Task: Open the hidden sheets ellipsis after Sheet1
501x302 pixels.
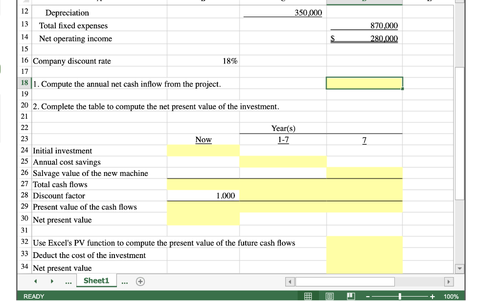Action: point(124,281)
